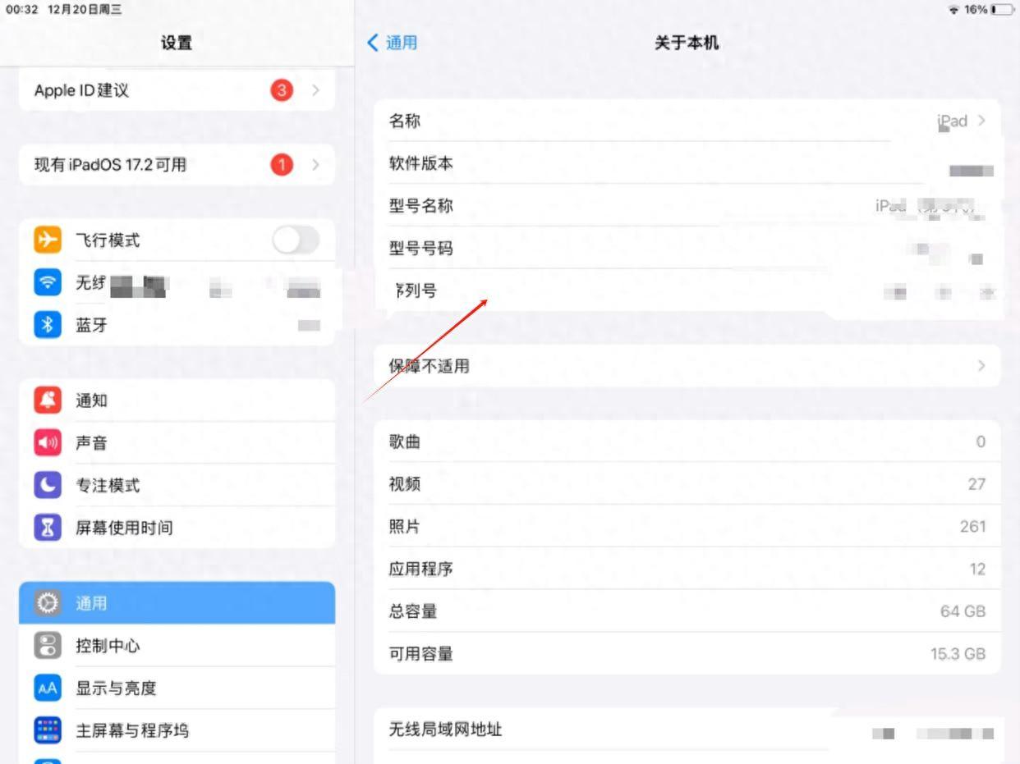Open Apple ID 建议 with badge 3
Screen dimensions: 1020x764
(x=177, y=90)
